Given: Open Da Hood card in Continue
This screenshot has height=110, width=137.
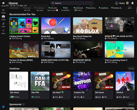Looking at the screenshot, I should click(x=61, y=85).
